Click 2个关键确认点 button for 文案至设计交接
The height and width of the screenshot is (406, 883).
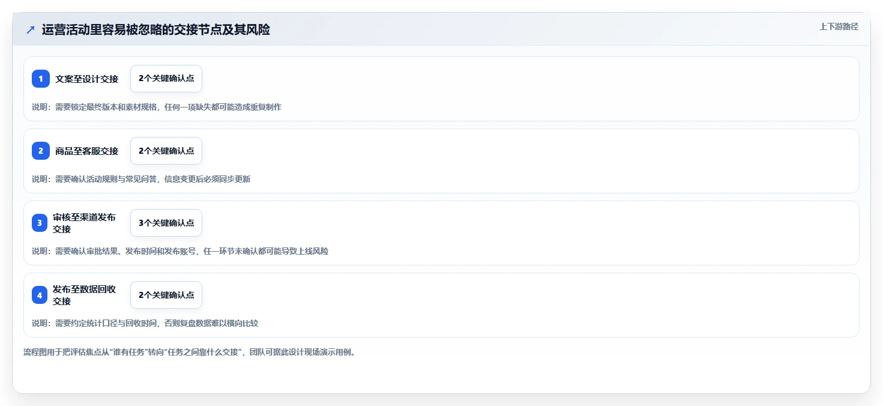166,79
